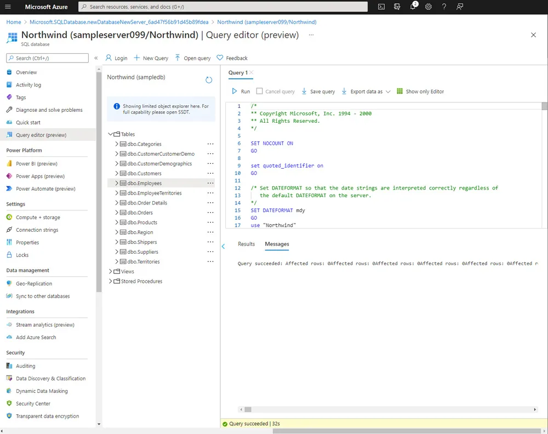
Task: Expand the dbo.Order Details table
Action: [117, 203]
